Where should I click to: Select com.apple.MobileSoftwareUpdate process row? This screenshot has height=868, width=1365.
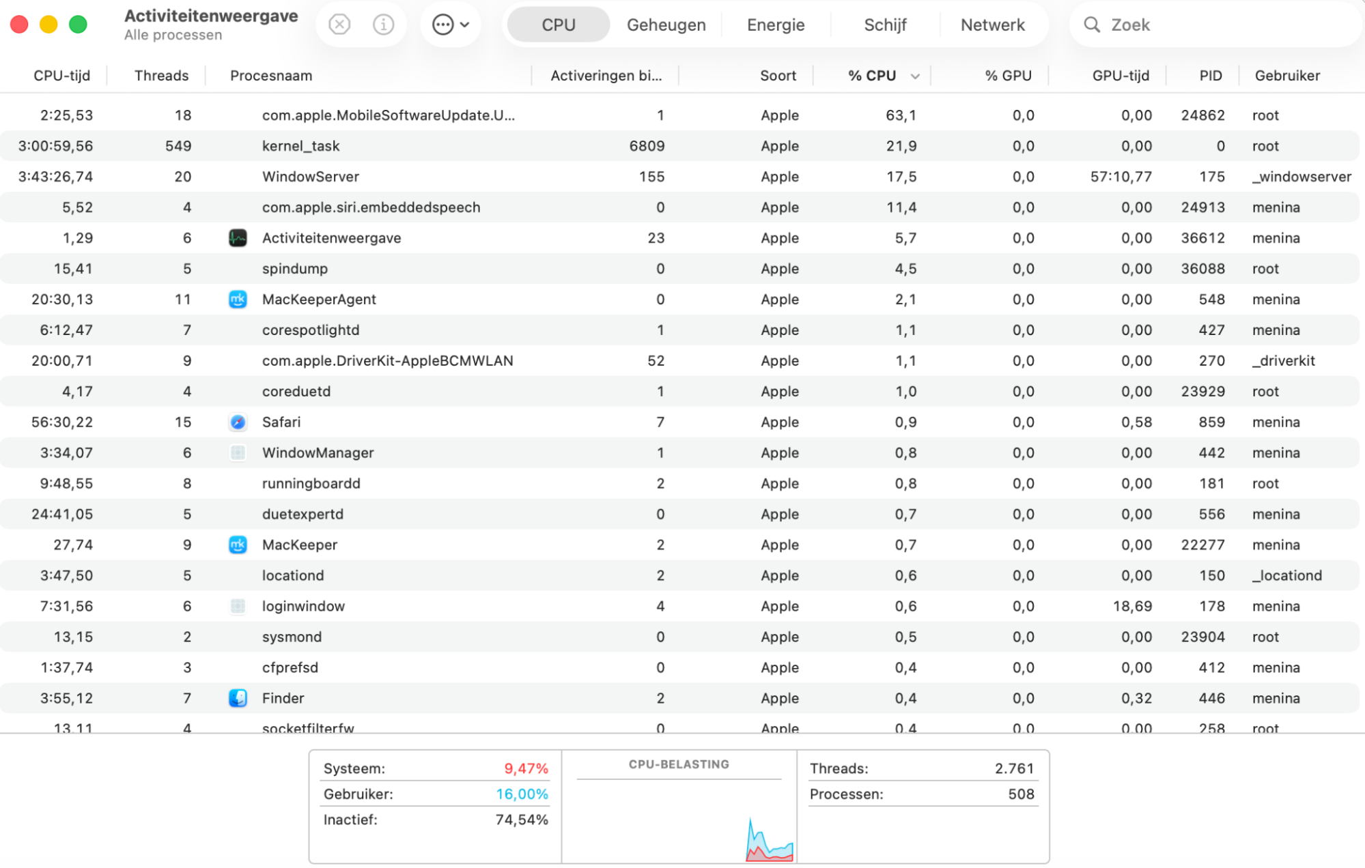[x=679, y=115]
